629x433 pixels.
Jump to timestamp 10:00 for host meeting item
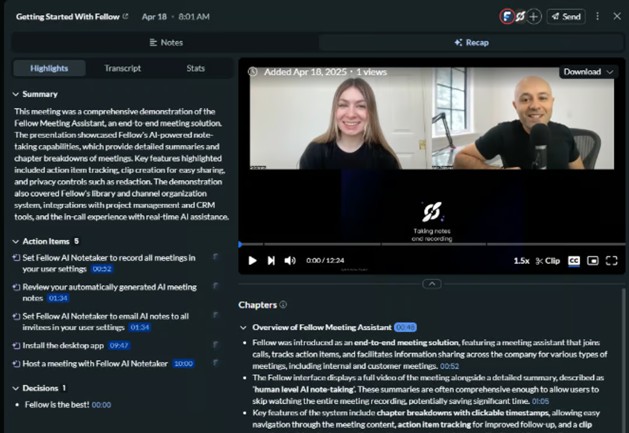(x=183, y=363)
